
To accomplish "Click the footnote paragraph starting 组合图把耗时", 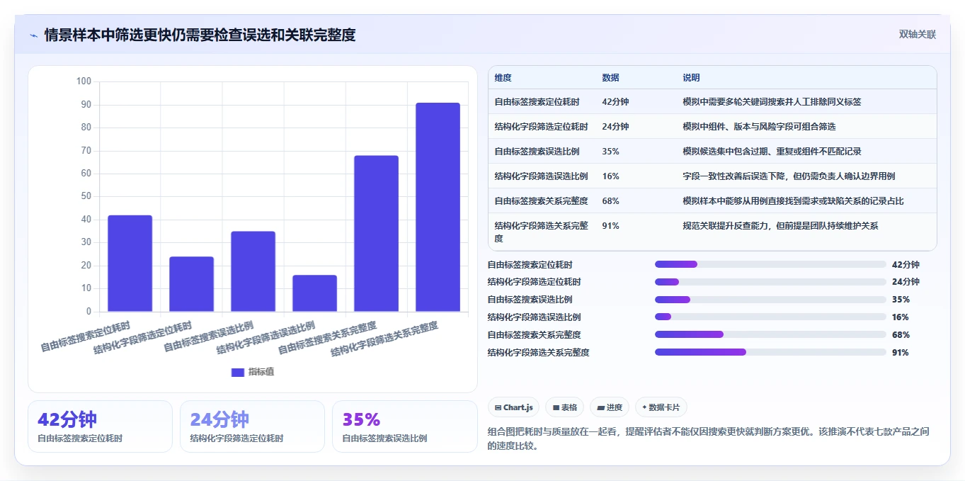I will (x=708, y=438).
